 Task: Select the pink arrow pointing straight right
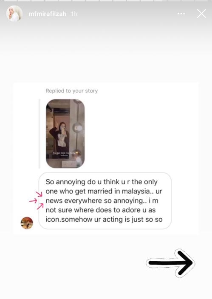click(x=33, y=201)
